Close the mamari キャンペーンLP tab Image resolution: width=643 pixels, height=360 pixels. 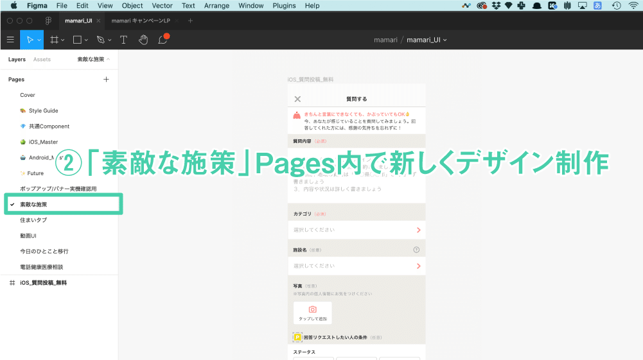(177, 21)
